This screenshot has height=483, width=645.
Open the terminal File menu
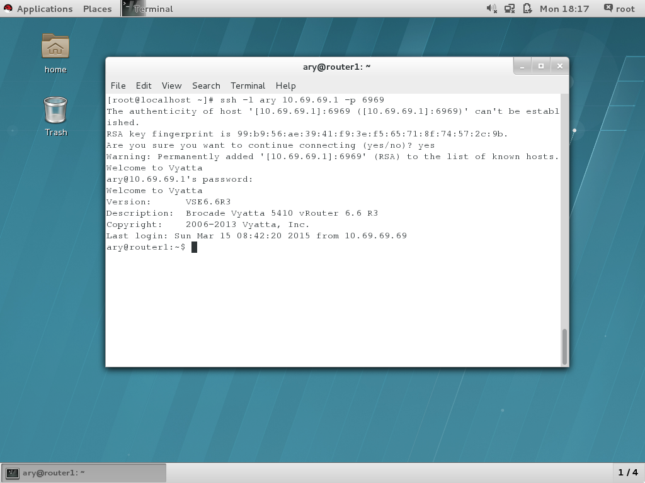coord(118,86)
